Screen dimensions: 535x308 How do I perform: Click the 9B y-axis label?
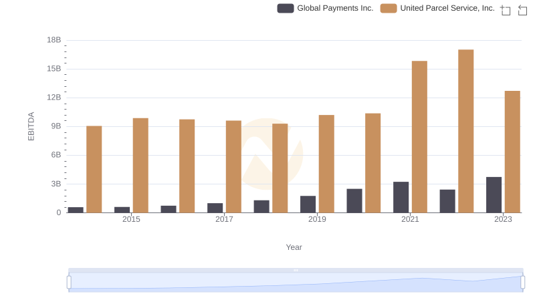56,126
